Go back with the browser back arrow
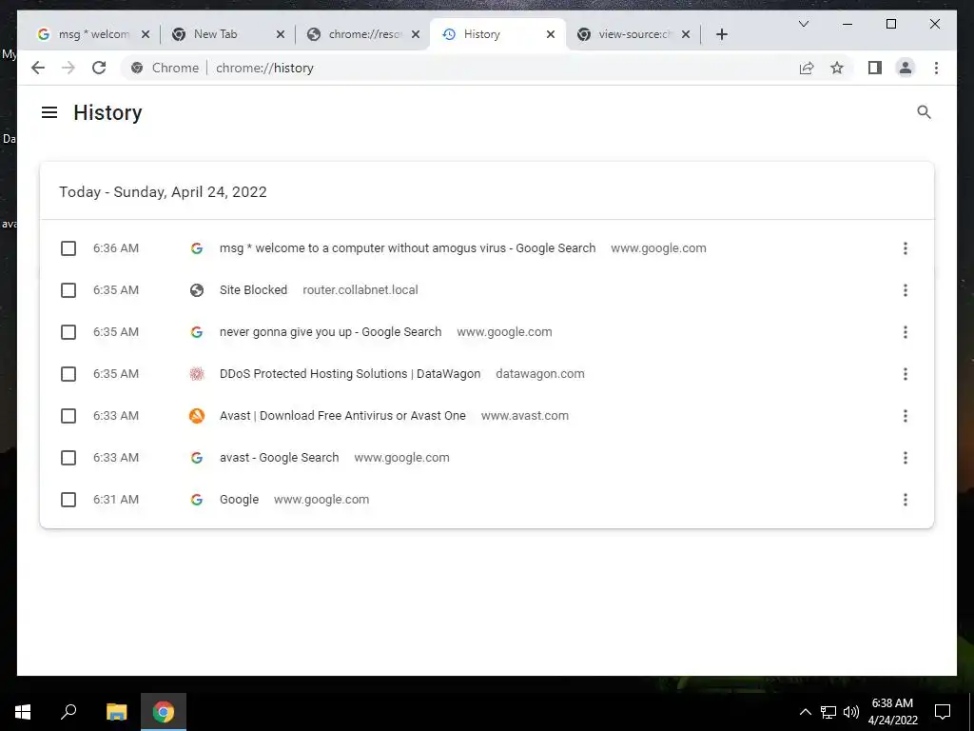The height and width of the screenshot is (731, 974). (38, 68)
